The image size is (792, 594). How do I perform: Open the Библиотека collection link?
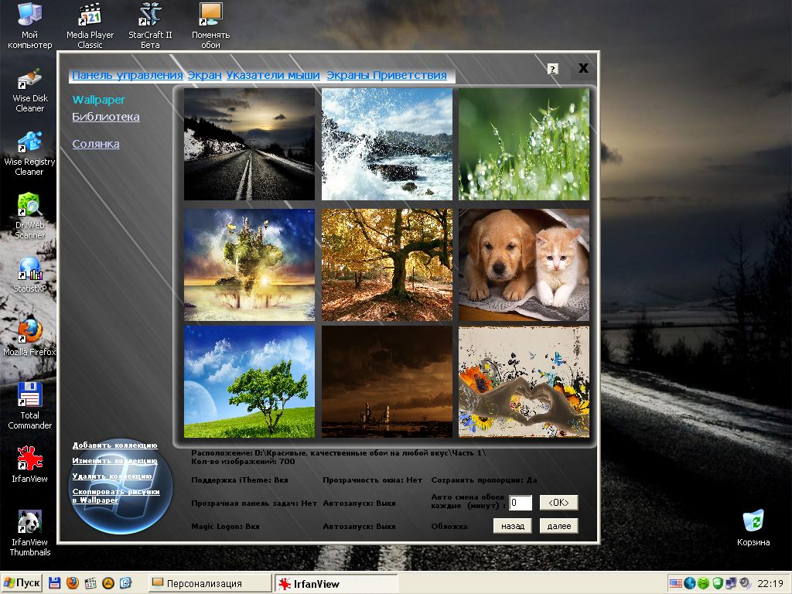pyautogui.click(x=106, y=117)
